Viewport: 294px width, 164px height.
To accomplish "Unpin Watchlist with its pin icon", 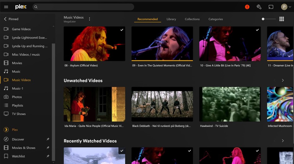I will (x=48, y=156).
